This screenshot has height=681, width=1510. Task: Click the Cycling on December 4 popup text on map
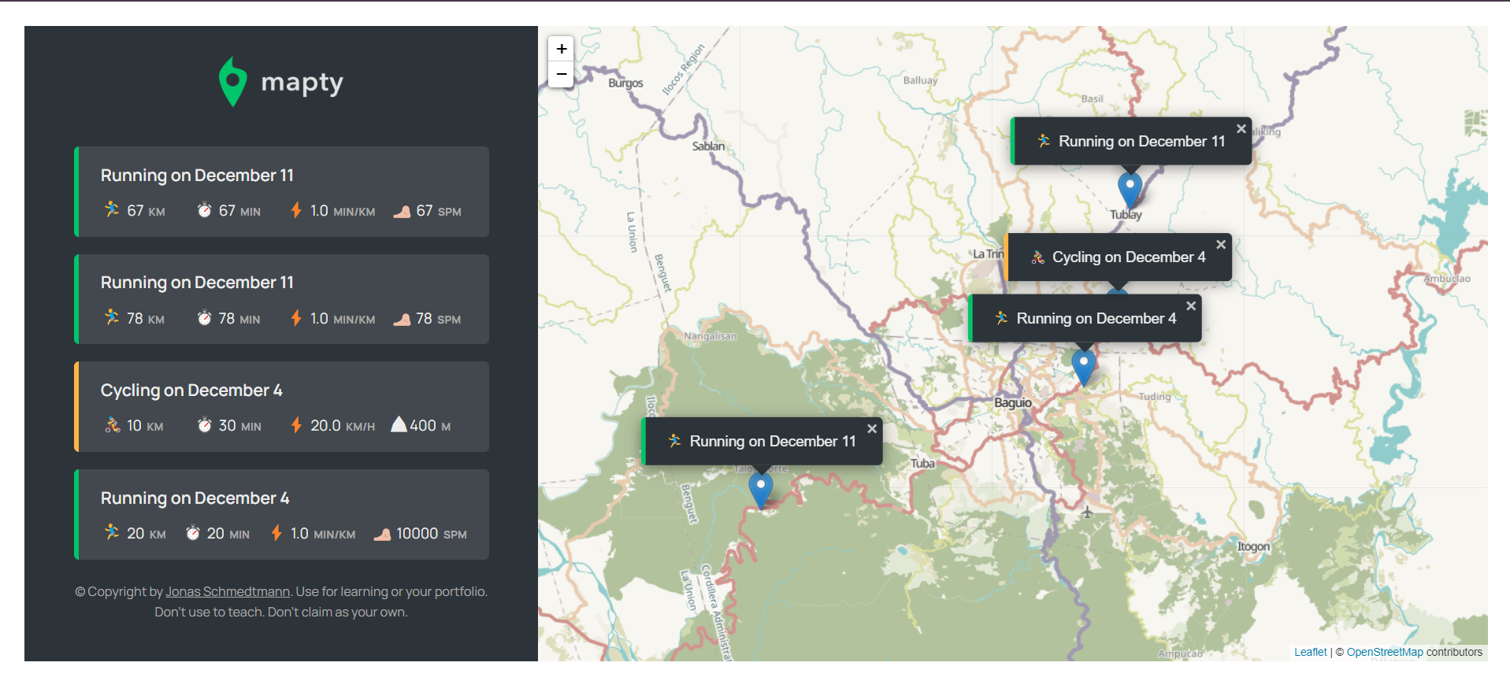point(1129,257)
